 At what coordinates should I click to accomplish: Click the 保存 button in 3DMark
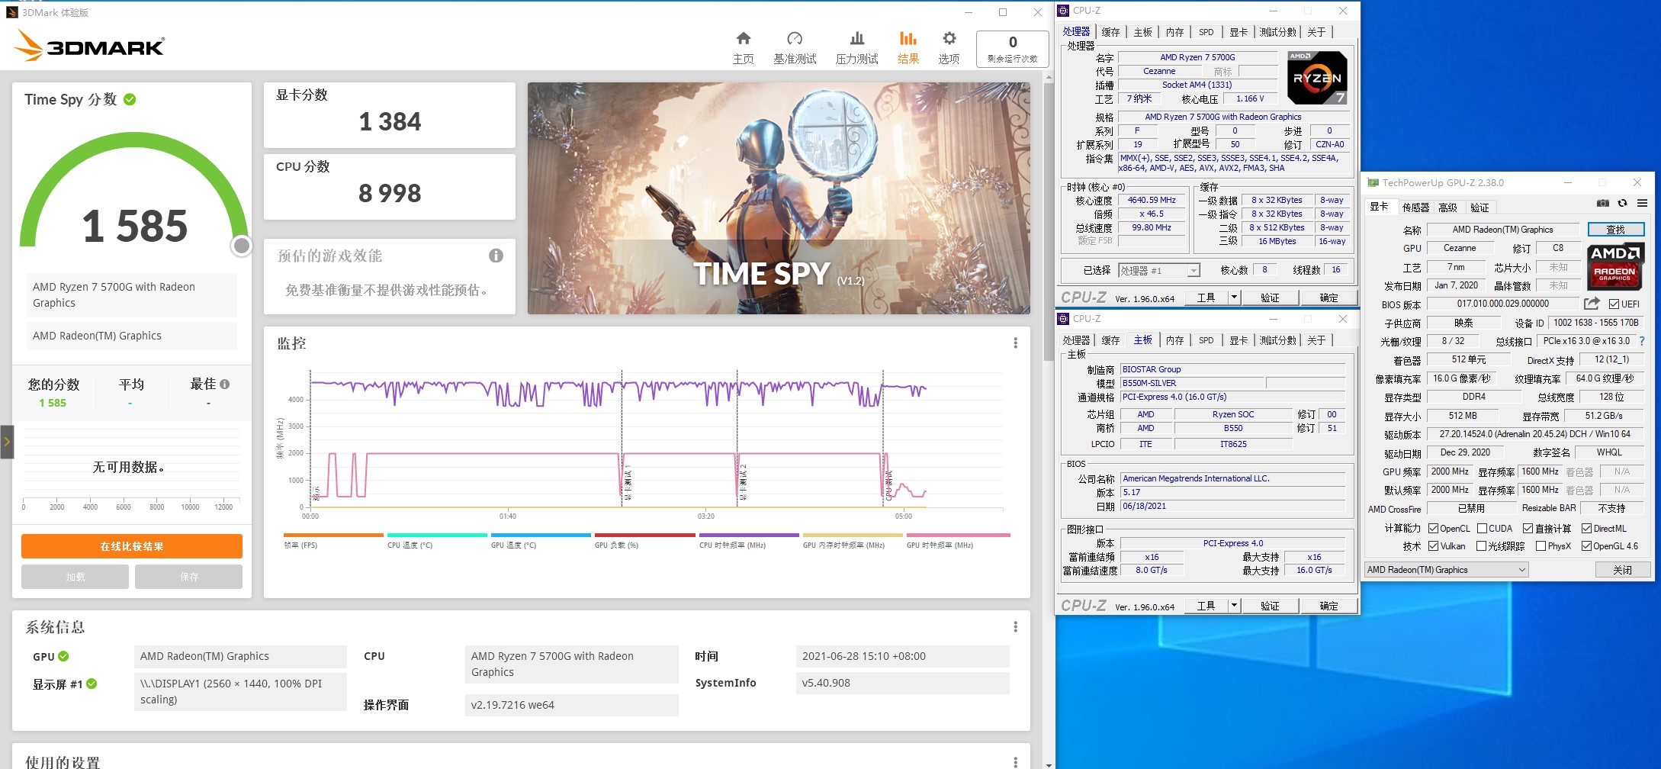pos(188,577)
